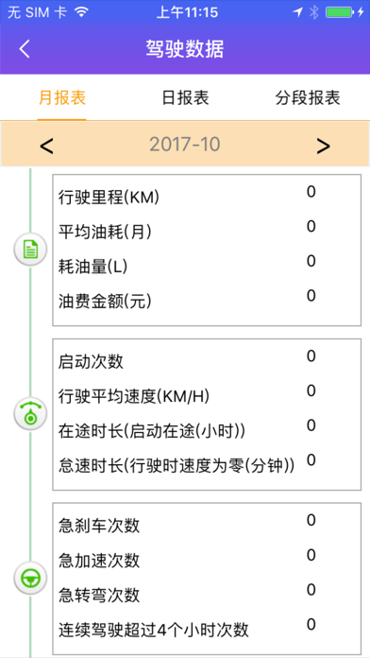Image resolution: width=370 pixels, height=658 pixels.
Task: Tap the back arrow in the header
Action: (25, 49)
